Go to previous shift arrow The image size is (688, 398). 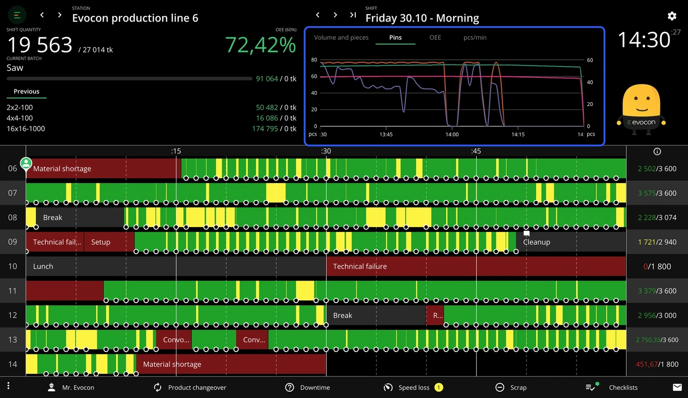tap(318, 15)
